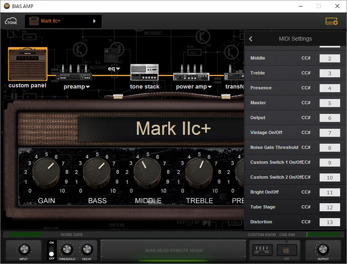Edit the Distortion CC# field
The height and width of the screenshot is (264, 347).
(x=330, y=222)
